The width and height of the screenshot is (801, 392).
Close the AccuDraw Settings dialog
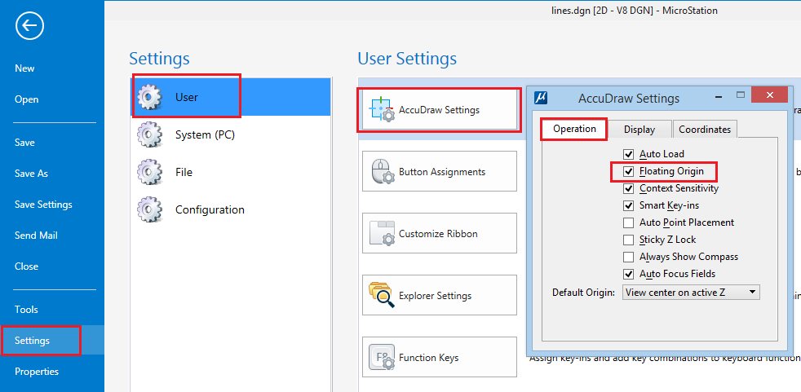pos(770,95)
